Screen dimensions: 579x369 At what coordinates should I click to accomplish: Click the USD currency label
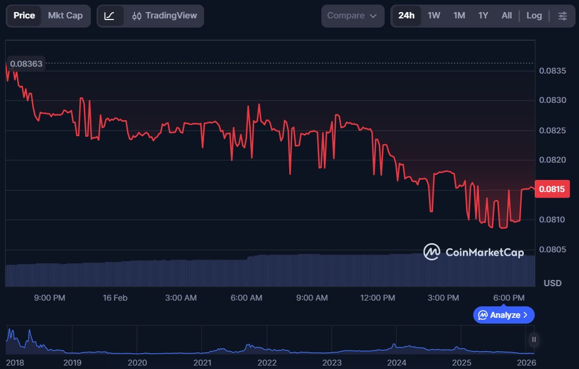pyautogui.click(x=552, y=283)
